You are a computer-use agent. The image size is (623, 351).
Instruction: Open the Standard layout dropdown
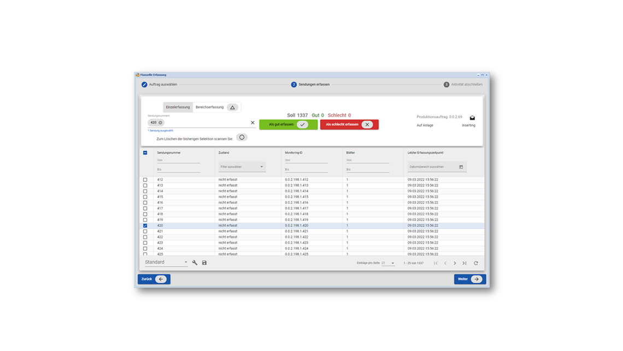[x=166, y=262]
